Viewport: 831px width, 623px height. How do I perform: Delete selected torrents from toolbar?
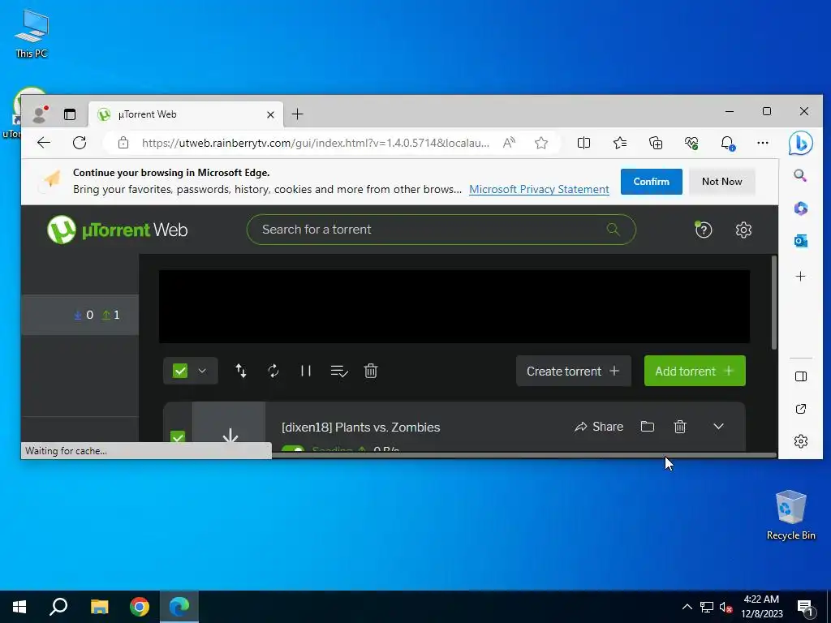tap(371, 371)
